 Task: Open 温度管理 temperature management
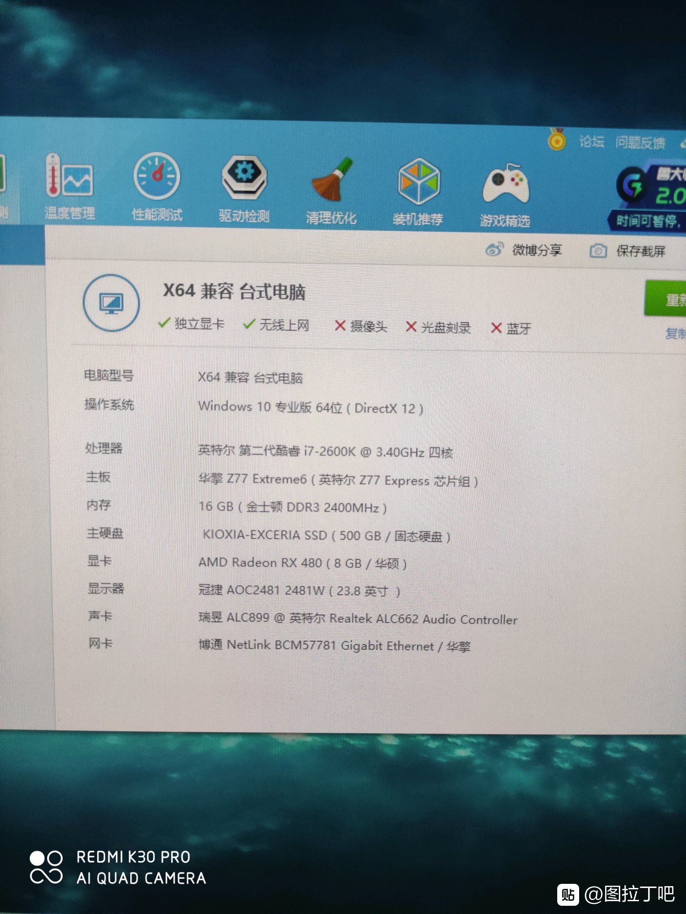click(70, 187)
